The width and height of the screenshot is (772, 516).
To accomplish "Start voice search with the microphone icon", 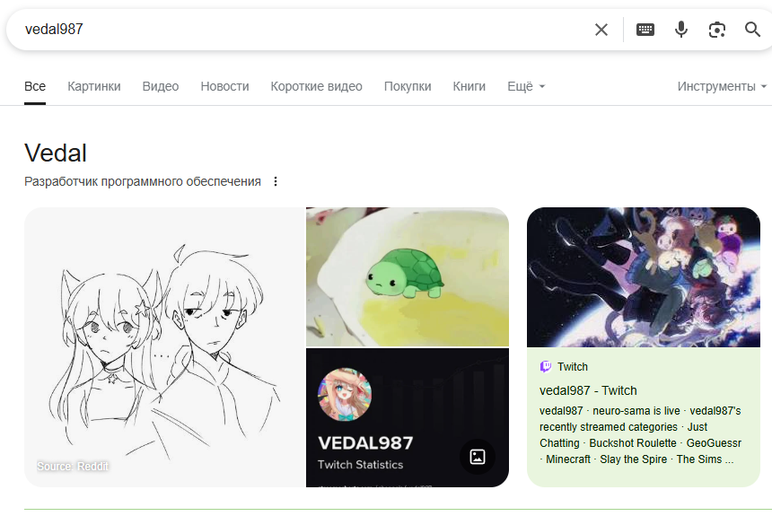I will (681, 30).
